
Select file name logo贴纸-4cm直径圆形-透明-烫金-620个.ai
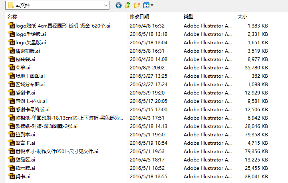[63, 26]
